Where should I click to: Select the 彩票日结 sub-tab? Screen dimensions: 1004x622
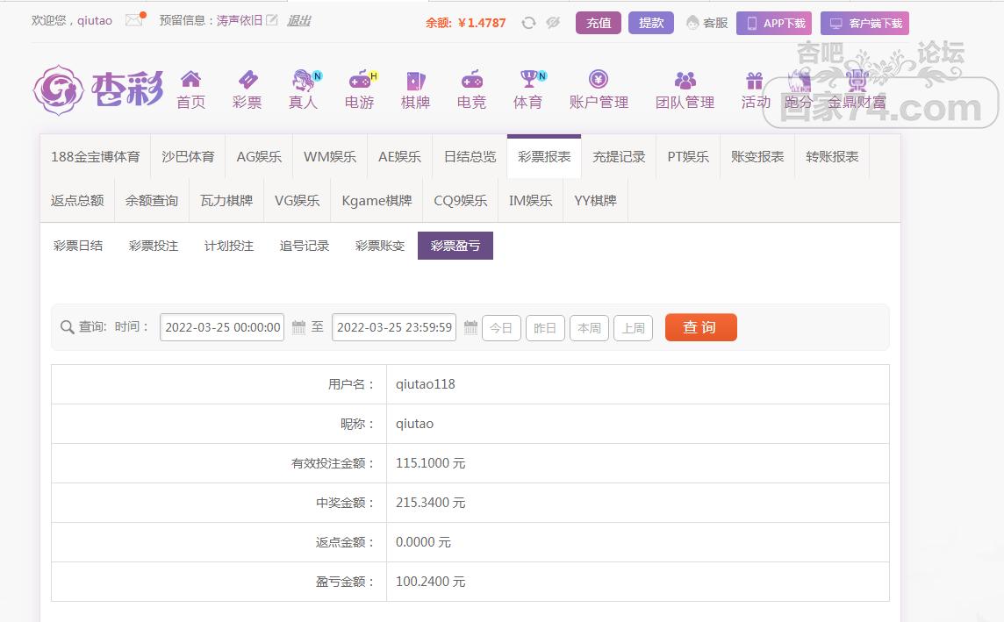78,246
